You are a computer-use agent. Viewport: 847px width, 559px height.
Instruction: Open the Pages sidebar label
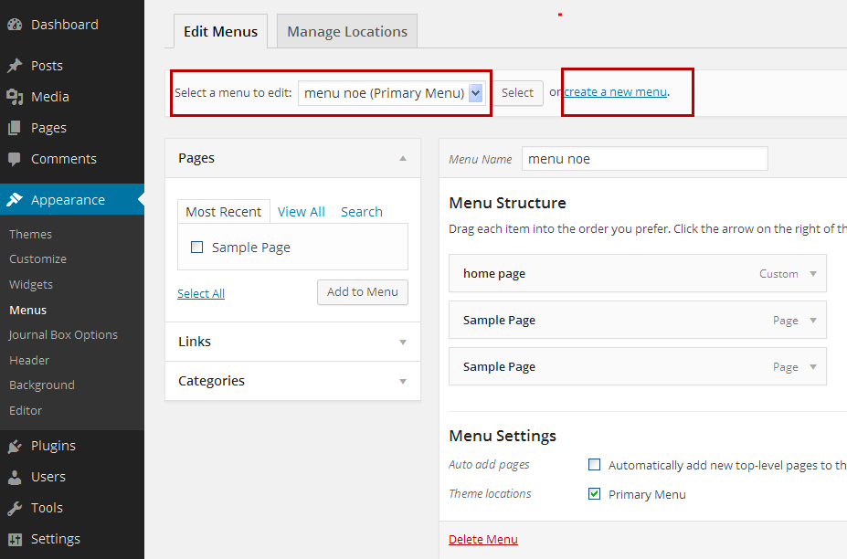[48, 128]
